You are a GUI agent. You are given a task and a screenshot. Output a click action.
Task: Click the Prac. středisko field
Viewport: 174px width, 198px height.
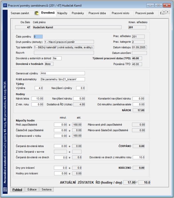tap(138, 37)
